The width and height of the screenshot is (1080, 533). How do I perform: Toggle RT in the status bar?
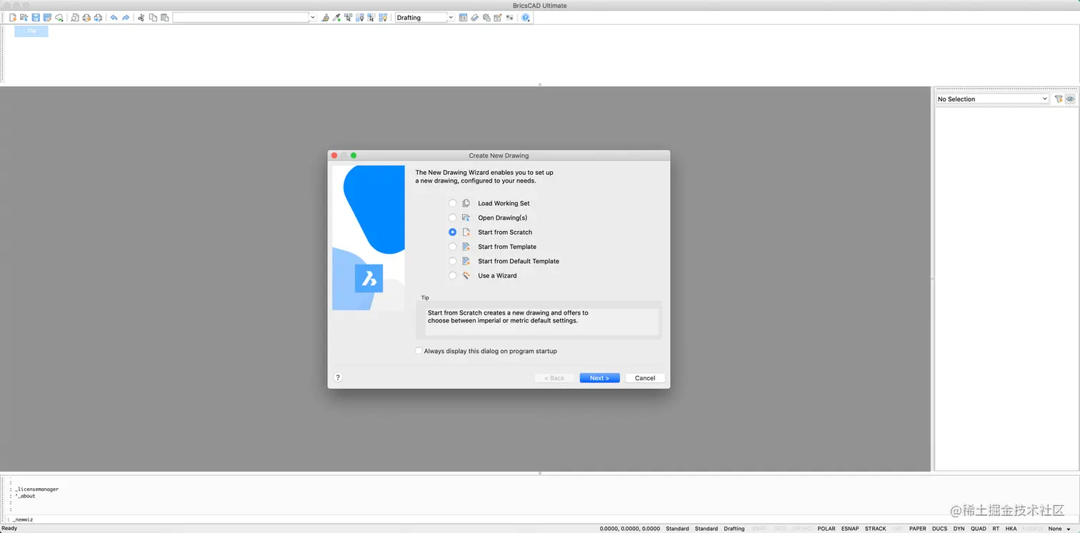(996, 529)
